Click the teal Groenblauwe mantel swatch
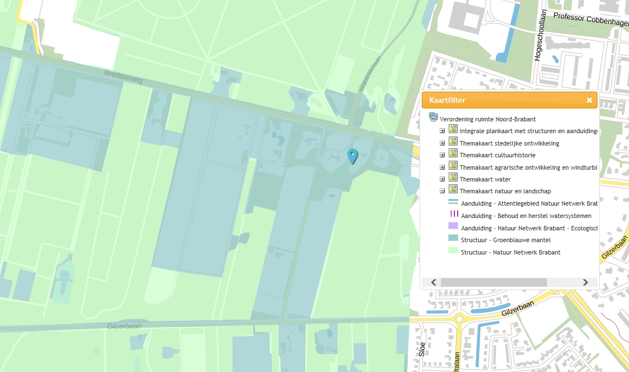Screen dimensions: 629x372 pos(453,238)
